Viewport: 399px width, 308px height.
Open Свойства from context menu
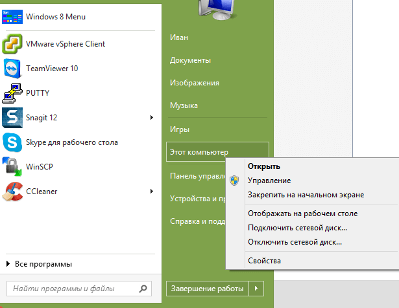(x=264, y=261)
